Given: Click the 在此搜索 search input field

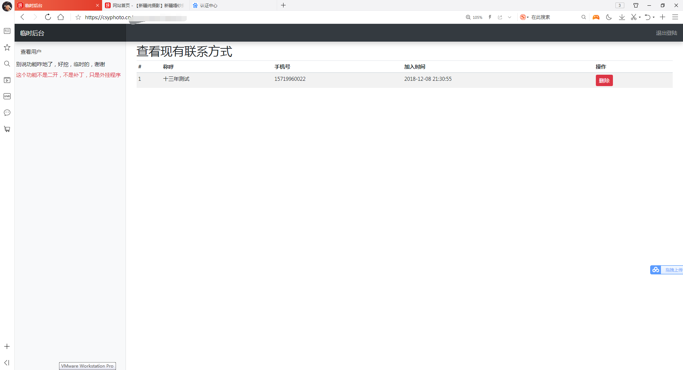Looking at the screenshot, I should [x=554, y=17].
